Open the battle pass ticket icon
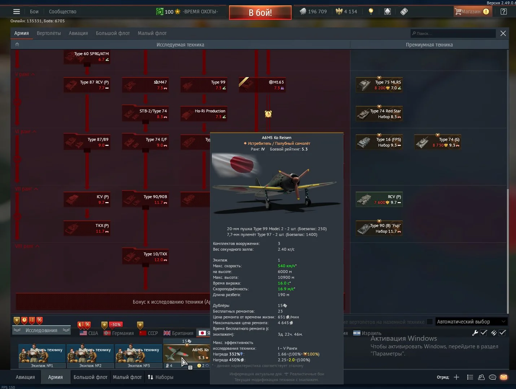The height and width of the screenshot is (389, 516). click(x=404, y=12)
